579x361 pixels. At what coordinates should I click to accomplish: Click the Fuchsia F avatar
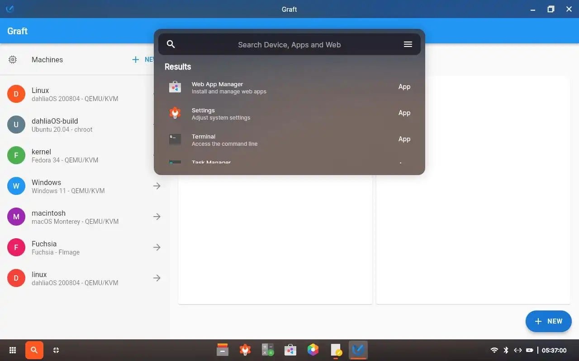coord(16,247)
